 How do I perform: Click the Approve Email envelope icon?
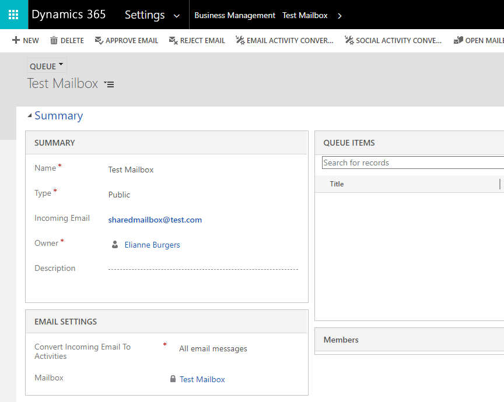coord(99,40)
